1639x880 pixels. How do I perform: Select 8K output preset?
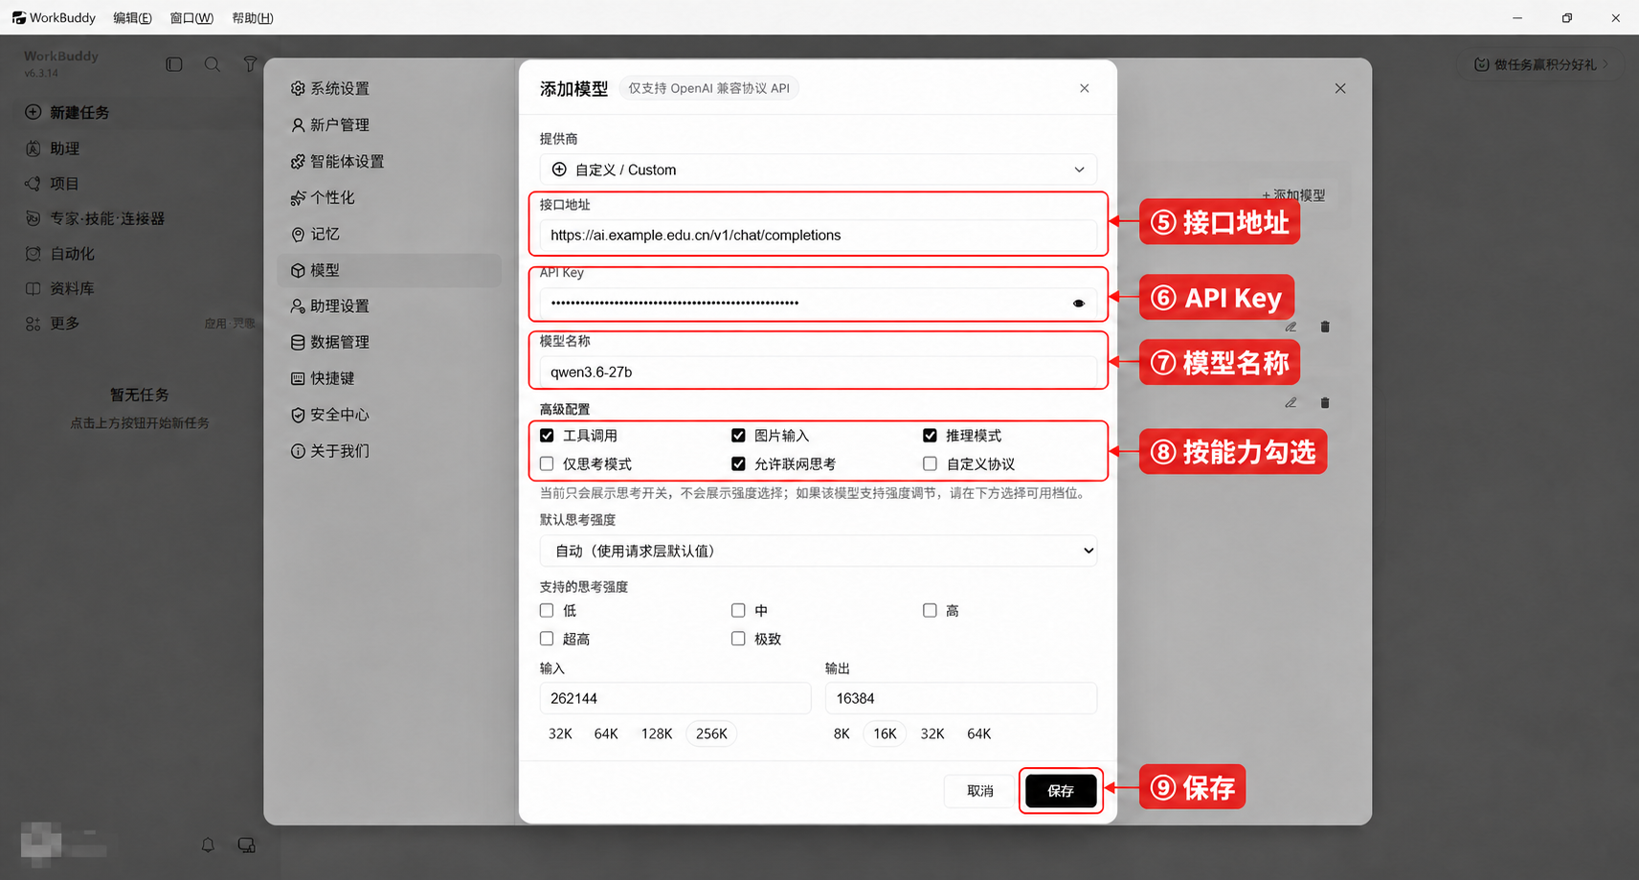pyautogui.click(x=842, y=733)
